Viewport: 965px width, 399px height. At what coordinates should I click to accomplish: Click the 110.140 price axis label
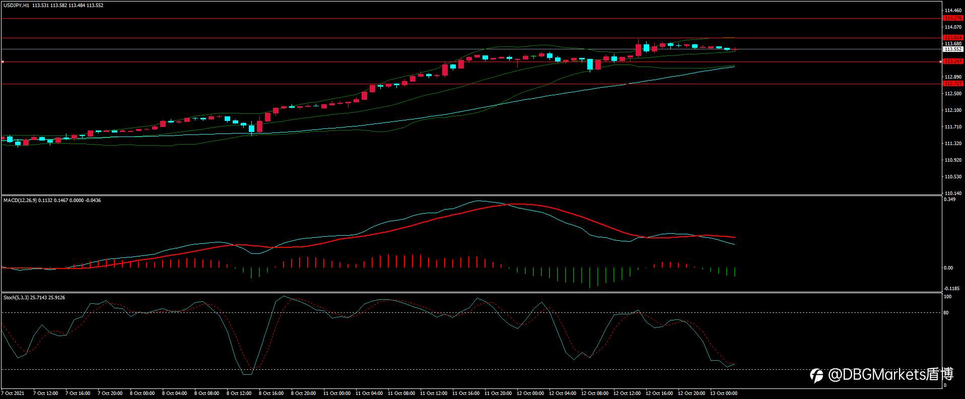953,193
